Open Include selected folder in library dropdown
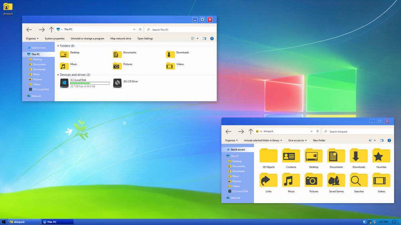The height and width of the screenshot is (225, 401). point(263,140)
